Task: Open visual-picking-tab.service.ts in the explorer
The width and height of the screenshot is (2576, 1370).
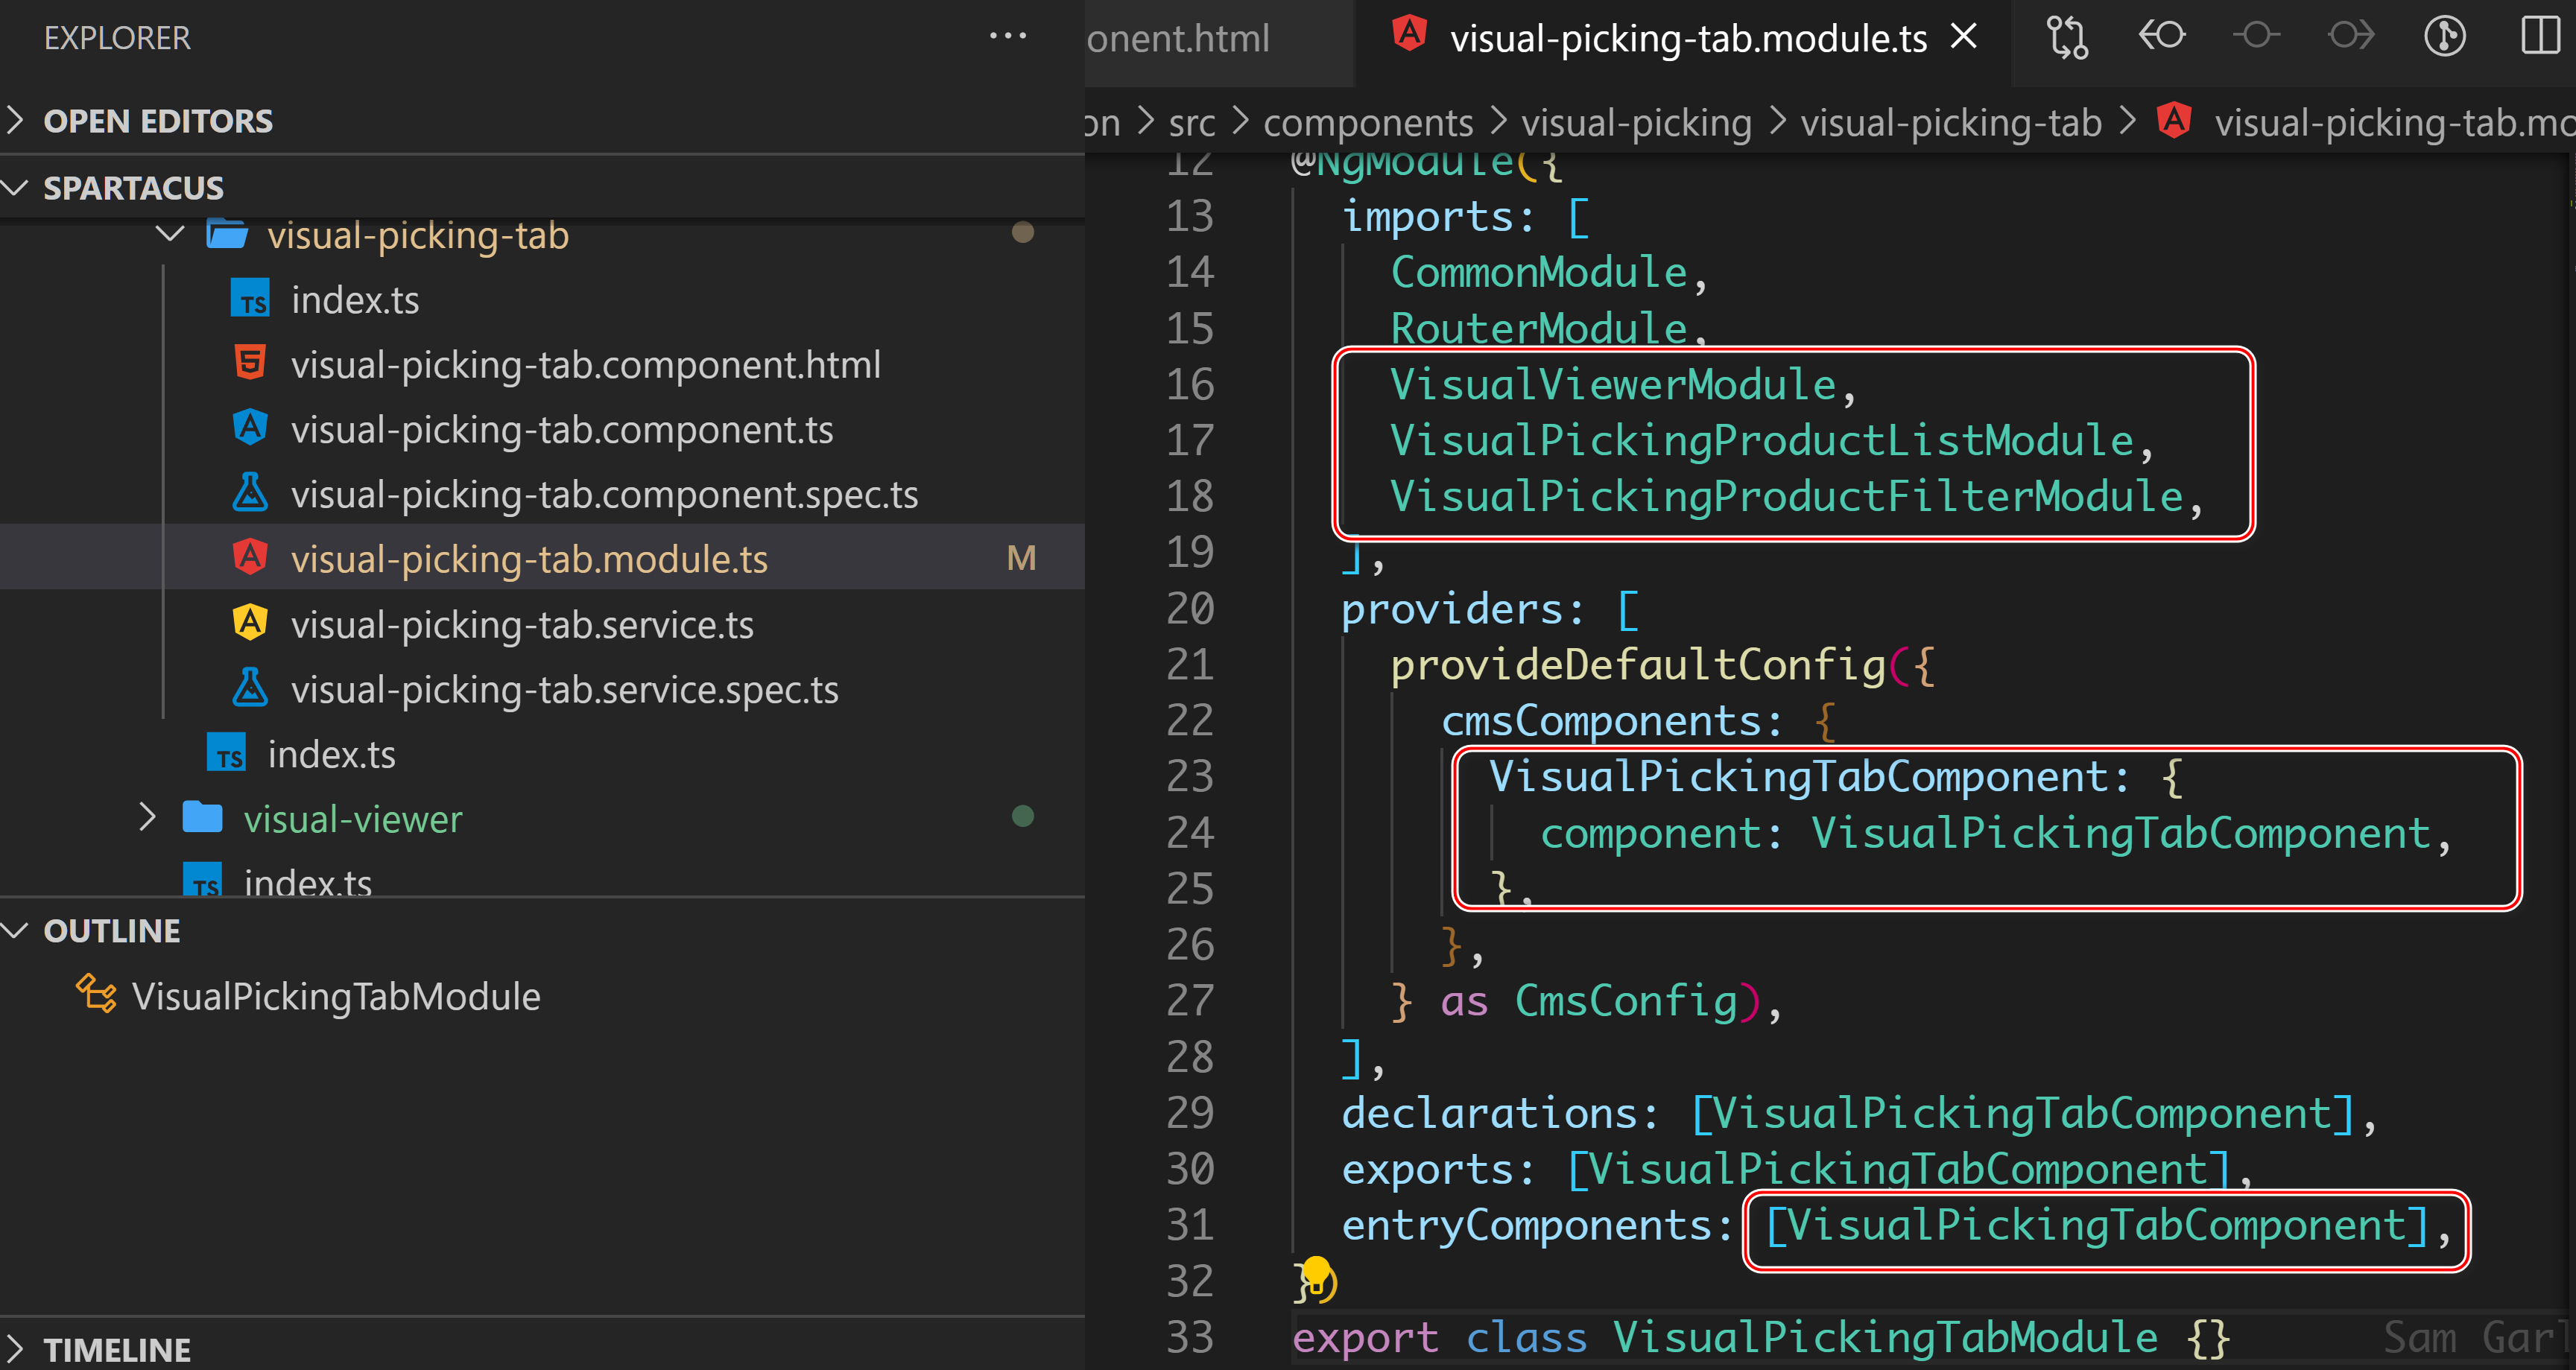Action: click(521, 625)
